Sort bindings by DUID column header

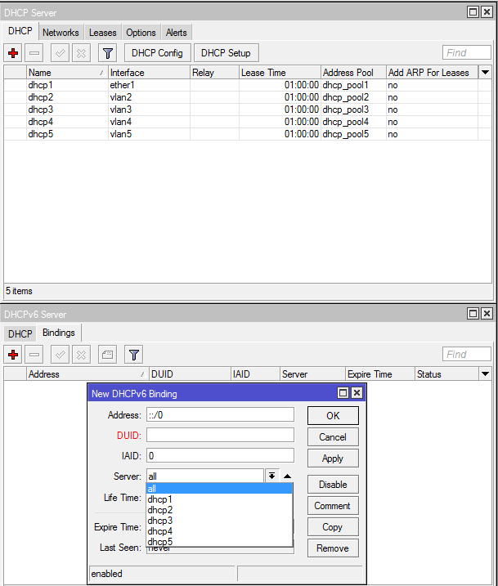coord(190,374)
